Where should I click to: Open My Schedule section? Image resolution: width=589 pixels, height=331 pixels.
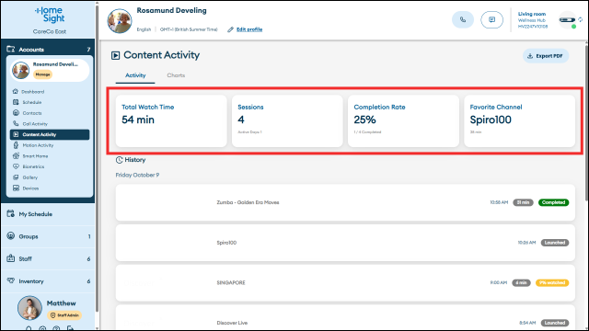(48, 214)
